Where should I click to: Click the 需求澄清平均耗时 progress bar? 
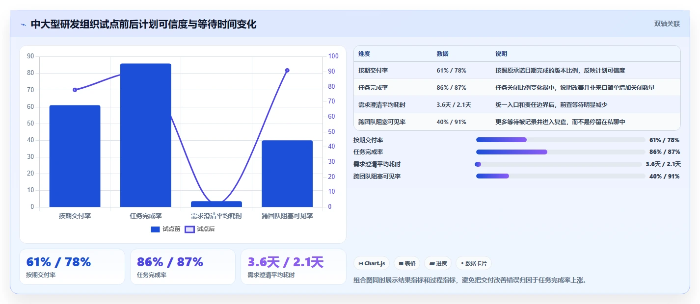coord(559,164)
